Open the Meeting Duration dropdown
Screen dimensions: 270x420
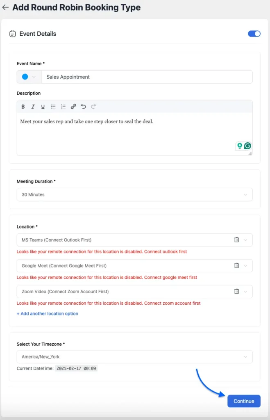[x=134, y=194]
